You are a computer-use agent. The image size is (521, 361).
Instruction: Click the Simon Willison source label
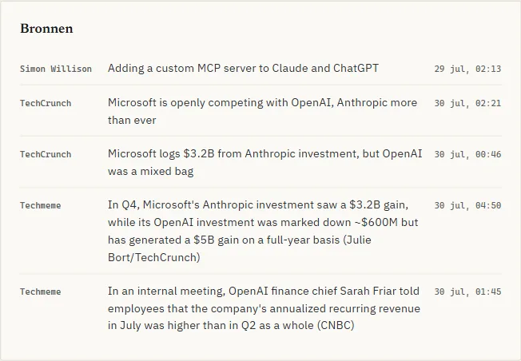(55, 69)
